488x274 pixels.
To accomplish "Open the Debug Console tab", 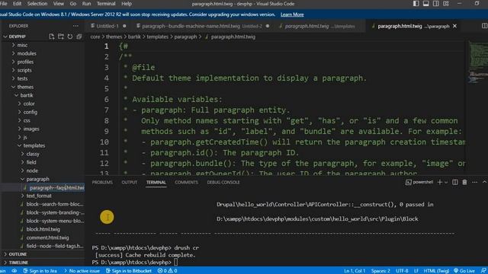I will point(223,183).
